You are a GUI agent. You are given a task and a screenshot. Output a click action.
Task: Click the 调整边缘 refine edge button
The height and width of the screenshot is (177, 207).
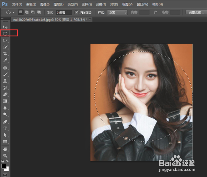pos(196,12)
